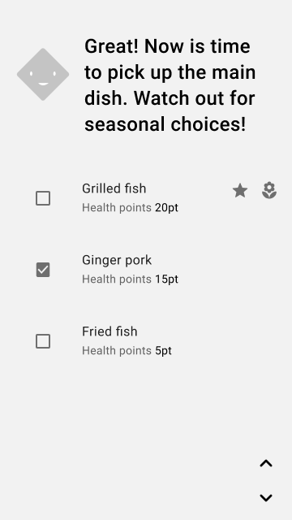This screenshot has height=520, width=292.
Task: Select the Fried fish list item title
Action: 109,331
